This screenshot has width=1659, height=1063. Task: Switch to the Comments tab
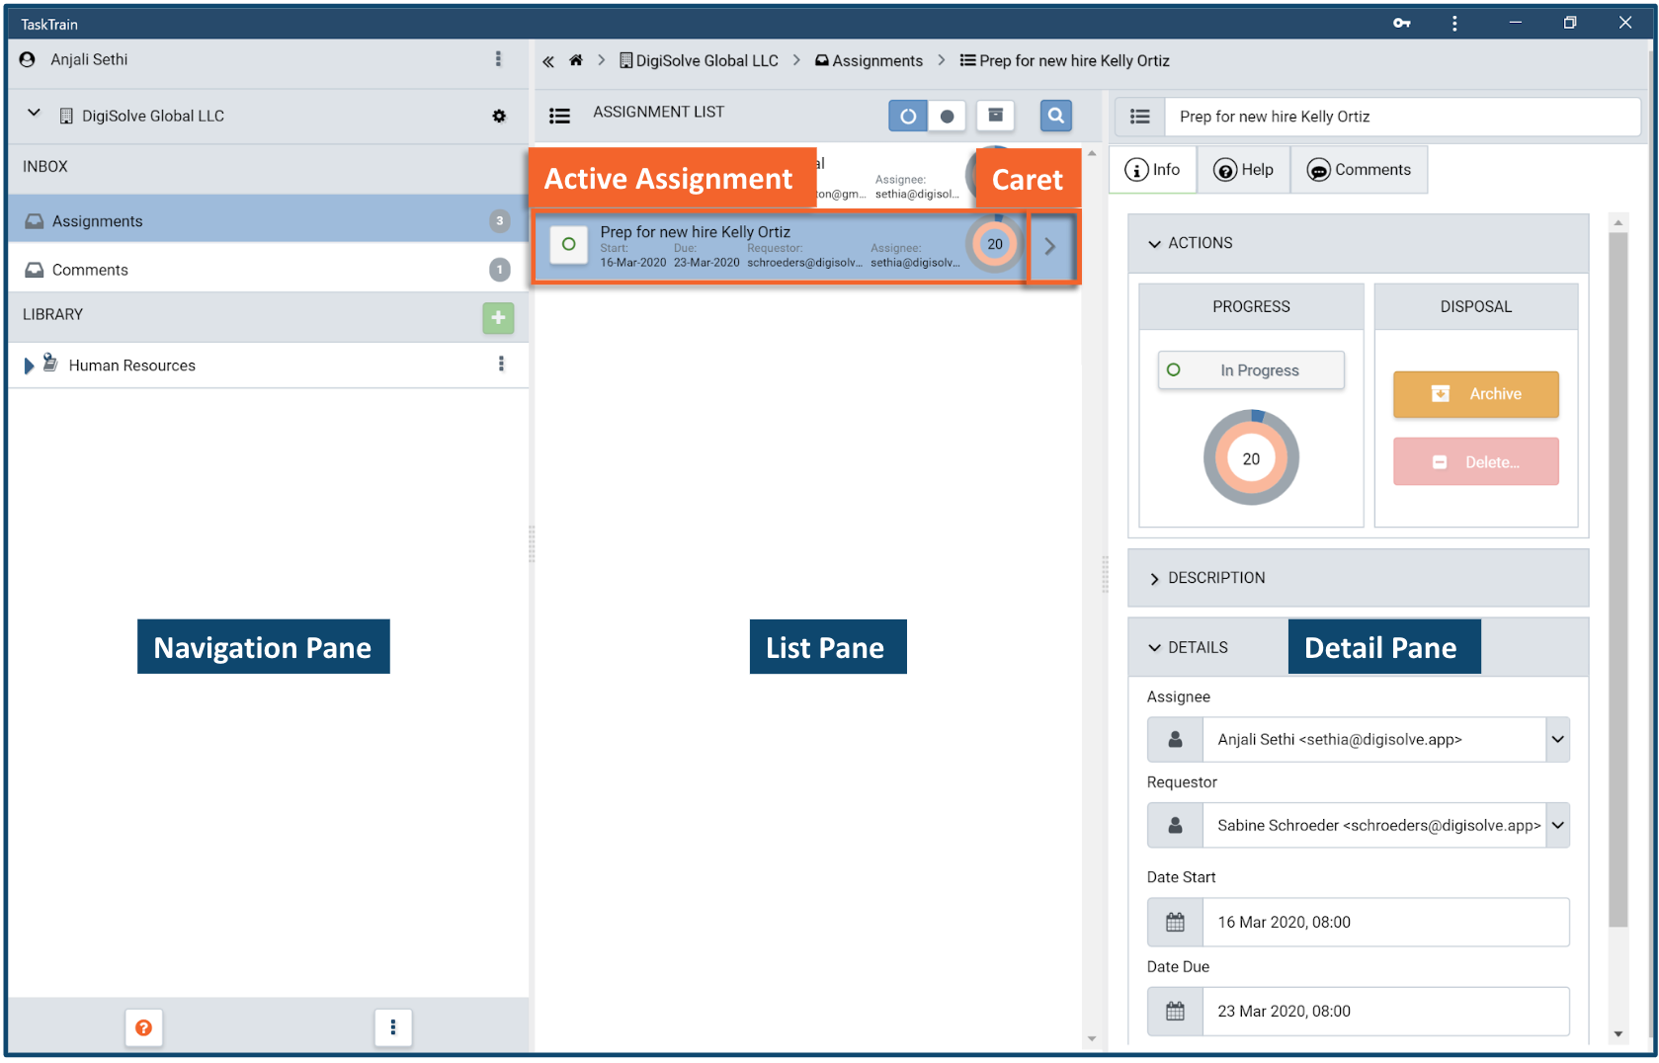pos(1359,170)
